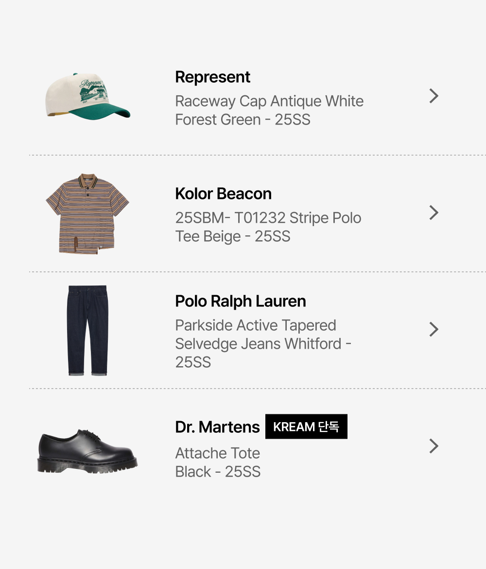Open the Kolor Beacon brand title
Screen dimensions: 486x569
tap(223, 194)
